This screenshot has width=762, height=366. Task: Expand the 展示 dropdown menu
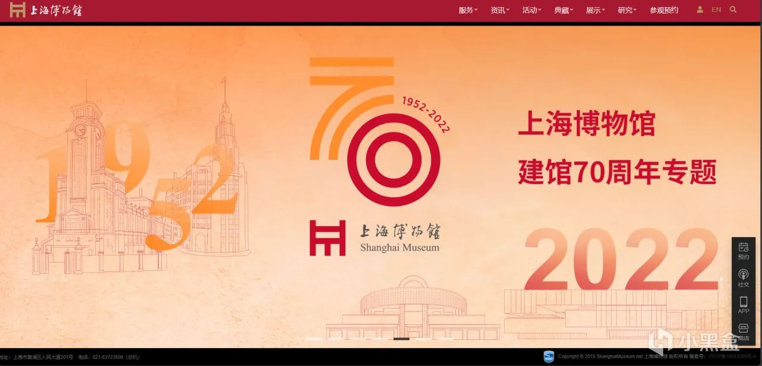coord(595,10)
